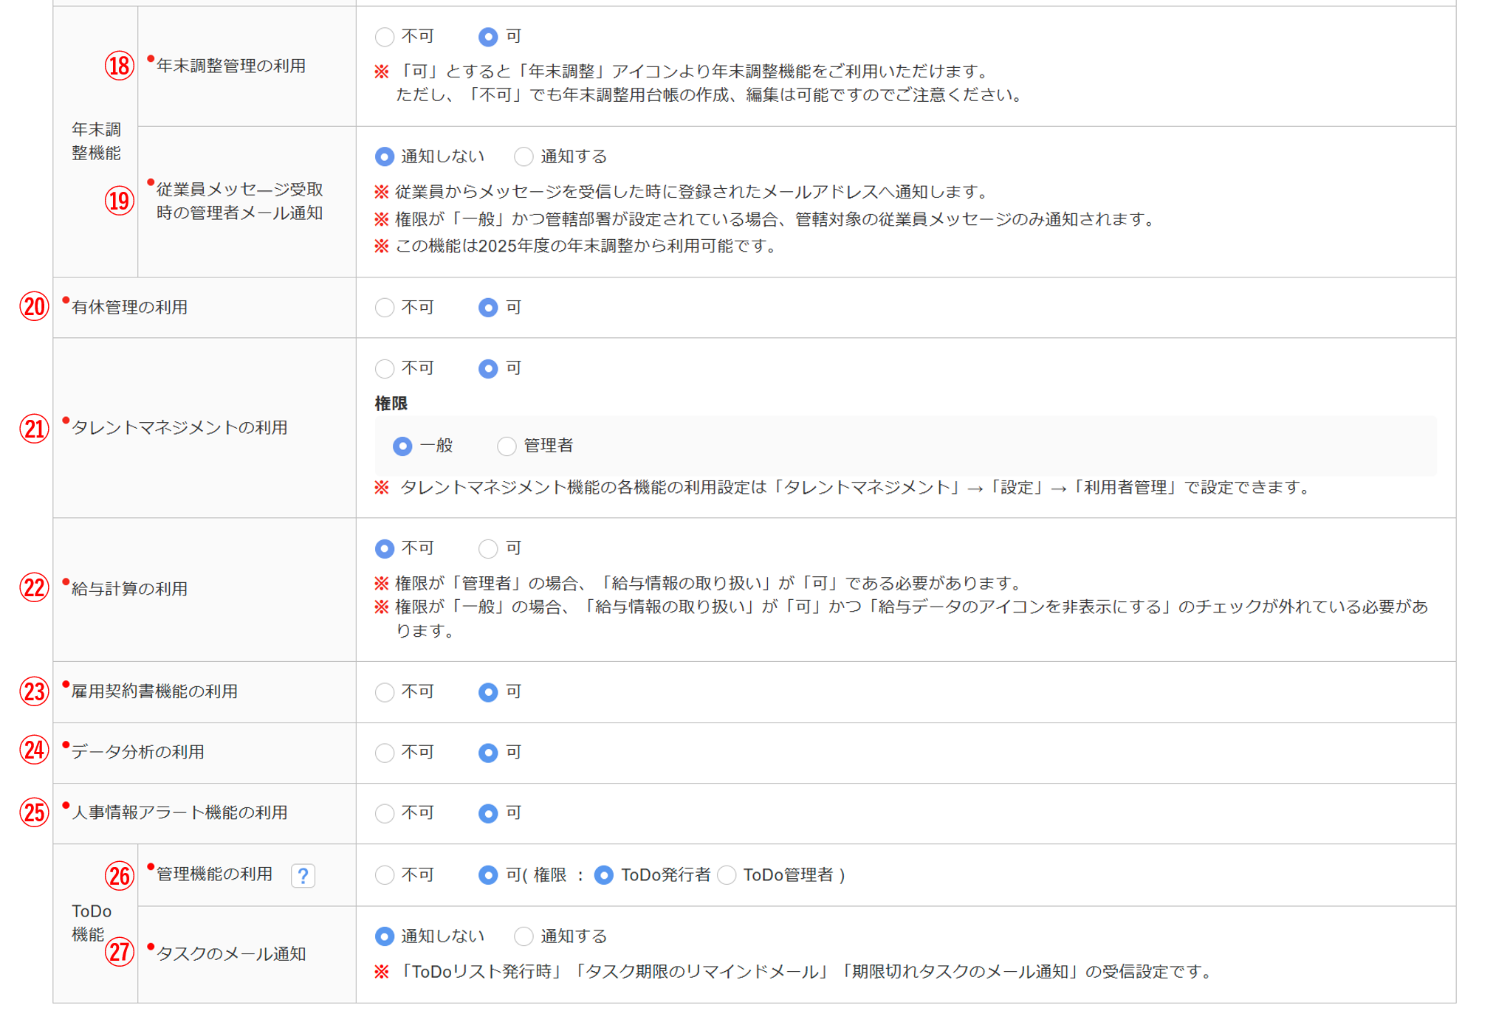This screenshot has width=1493, height=1022.
Task: Select 可 for 年末調整管理の利用
Action: point(488,36)
